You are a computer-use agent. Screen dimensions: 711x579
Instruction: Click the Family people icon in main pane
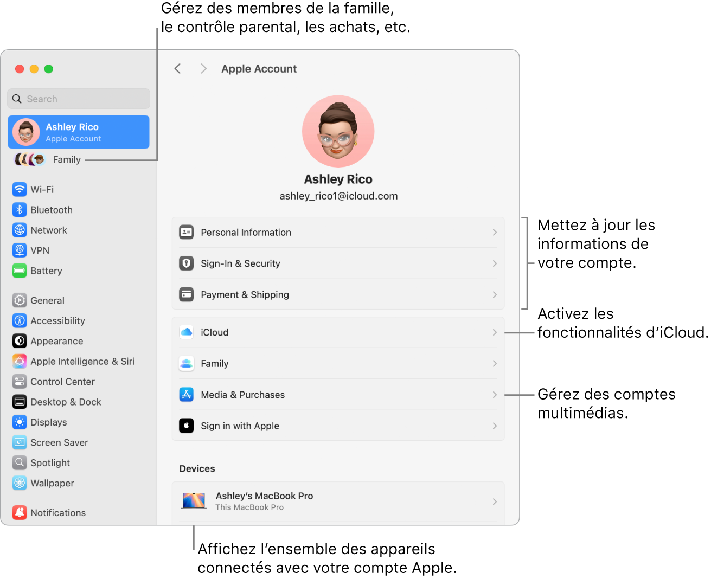[x=187, y=363]
